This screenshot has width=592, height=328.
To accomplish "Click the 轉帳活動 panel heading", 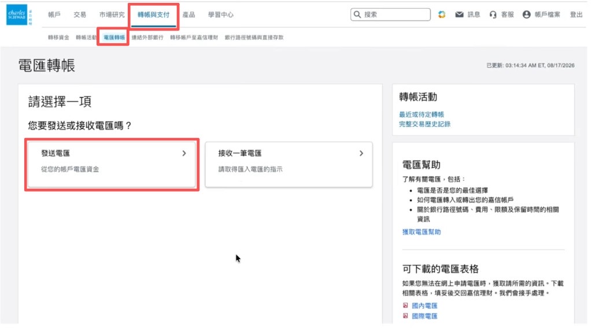I will pyautogui.click(x=418, y=97).
